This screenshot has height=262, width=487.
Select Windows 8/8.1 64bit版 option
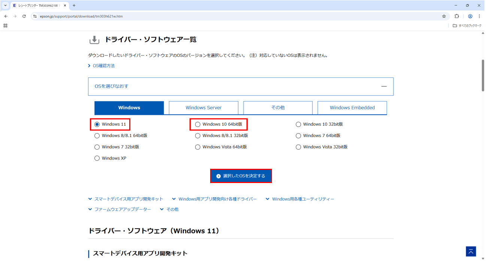click(x=97, y=135)
